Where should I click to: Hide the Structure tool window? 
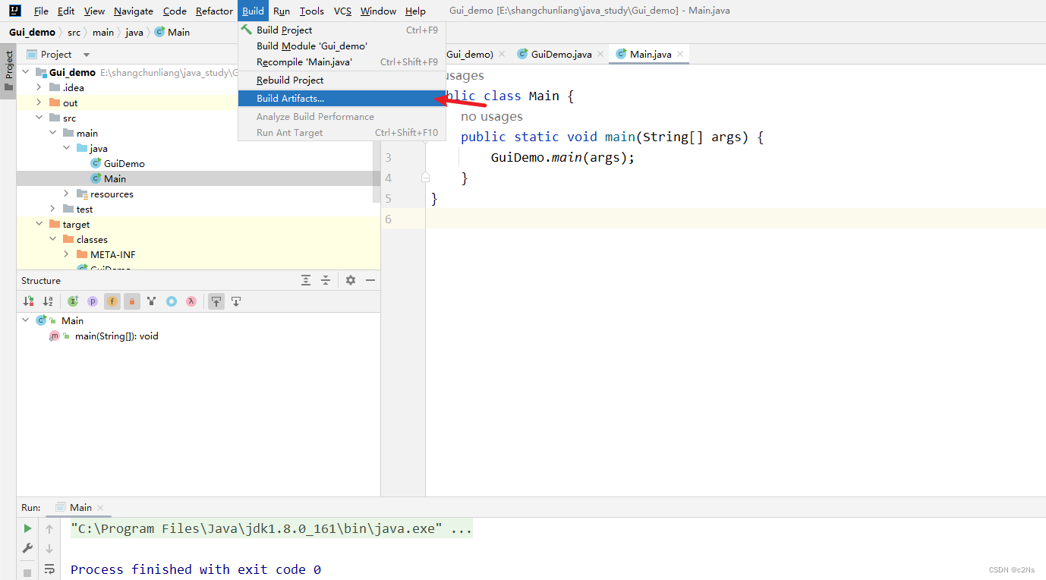pos(370,280)
